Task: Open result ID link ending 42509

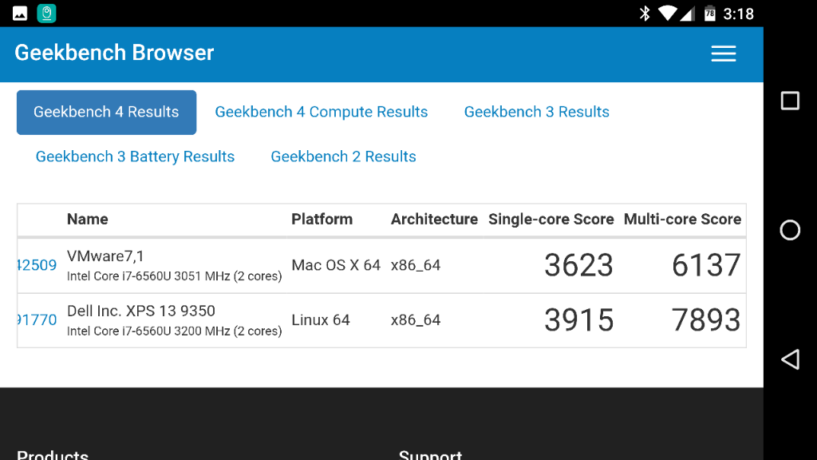Action: point(37,265)
